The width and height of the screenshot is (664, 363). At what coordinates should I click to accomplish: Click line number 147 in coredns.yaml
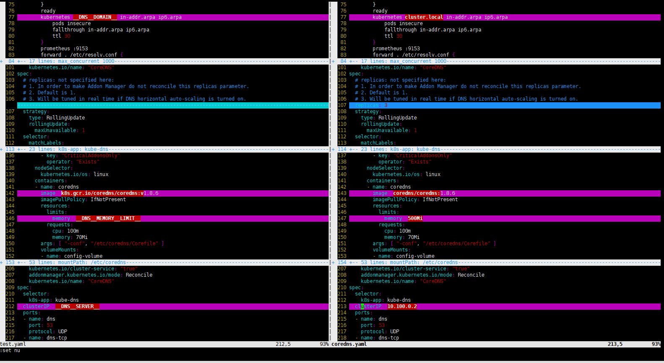coord(342,218)
